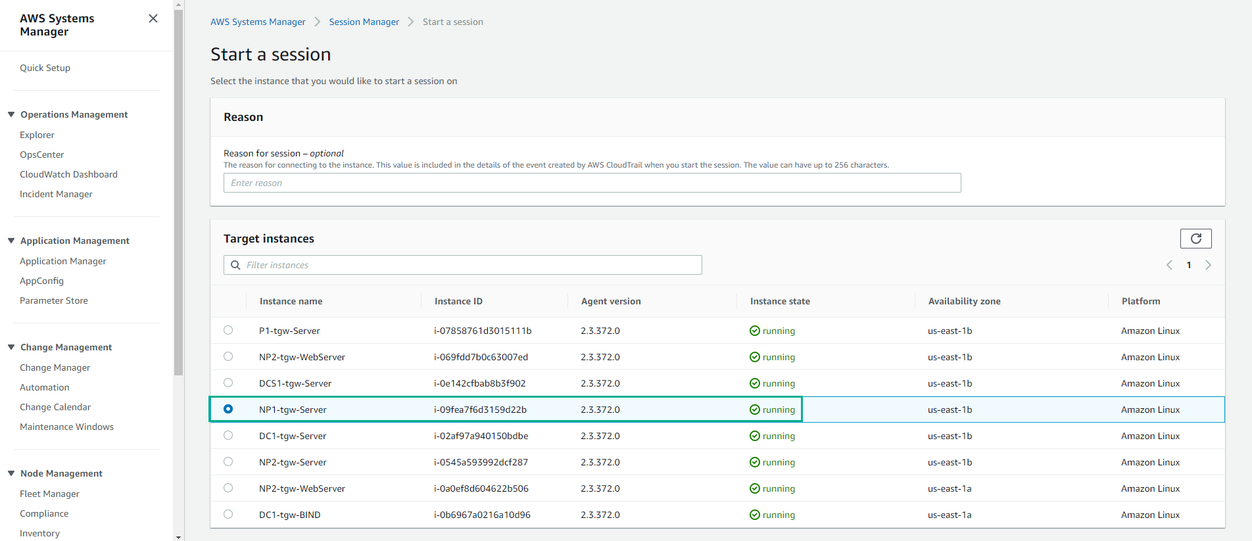The image size is (1252, 541).
Task: Refresh the target instances list
Action: pyautogui.click(x=1195, y=239)
